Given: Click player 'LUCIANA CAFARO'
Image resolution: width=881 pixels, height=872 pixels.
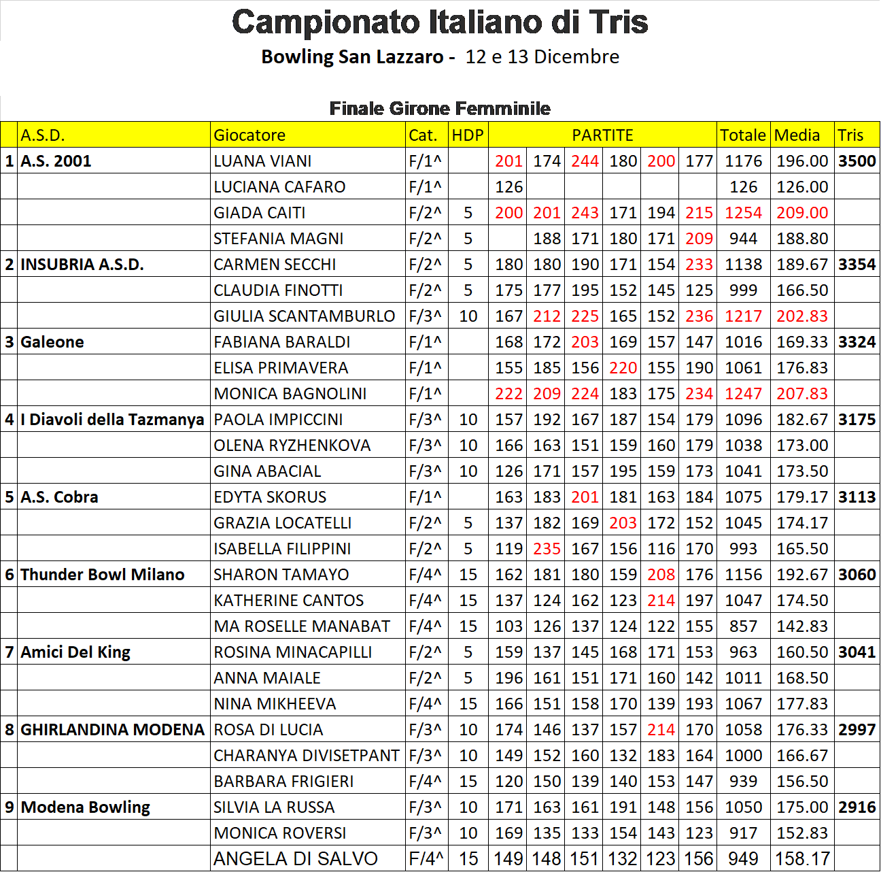Looking at the screenshot, I should pyautogui.click(x=279, y=186).
